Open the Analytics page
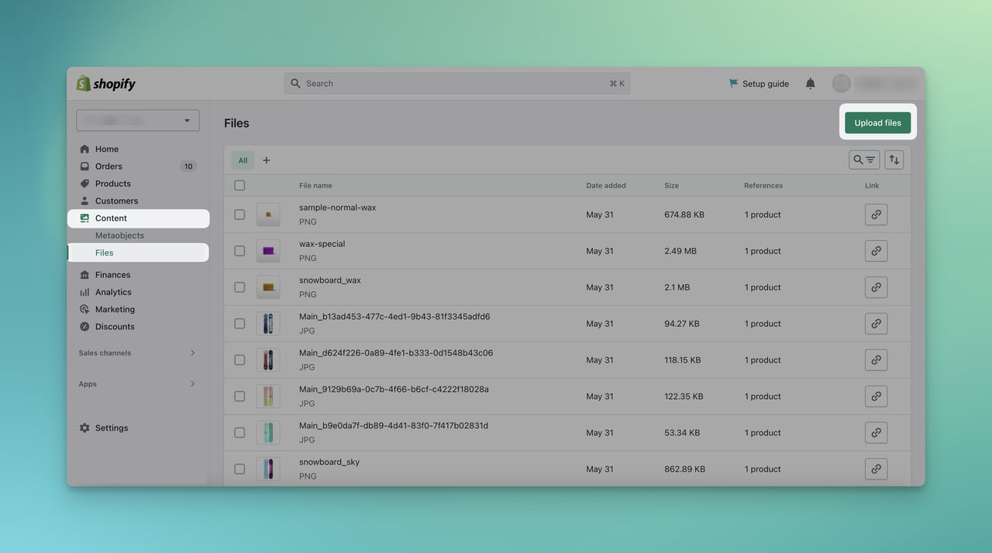Screen dimensions: 992x553 point(113,292)
